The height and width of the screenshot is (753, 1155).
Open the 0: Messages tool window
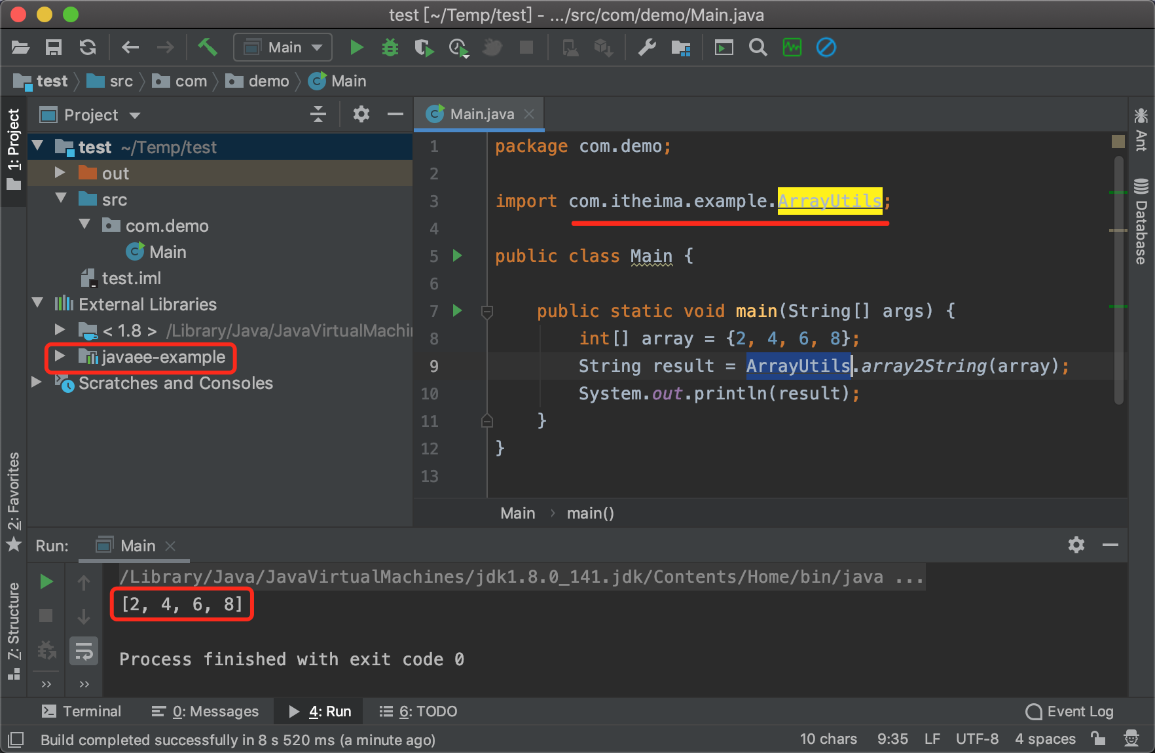click(205, 711)
